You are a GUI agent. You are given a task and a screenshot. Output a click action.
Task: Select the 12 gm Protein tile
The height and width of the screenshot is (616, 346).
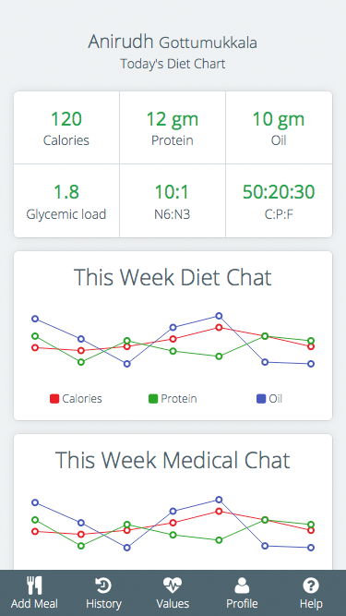173,127
